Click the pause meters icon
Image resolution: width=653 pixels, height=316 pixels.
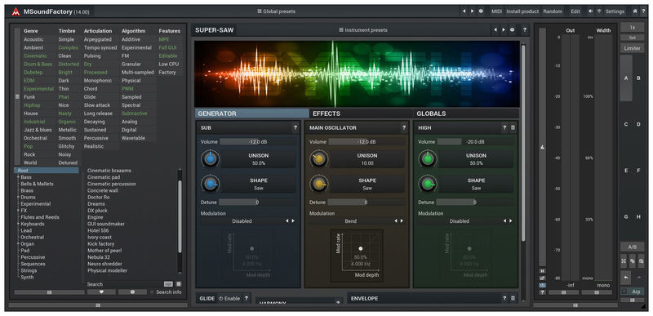click(542, 271)
